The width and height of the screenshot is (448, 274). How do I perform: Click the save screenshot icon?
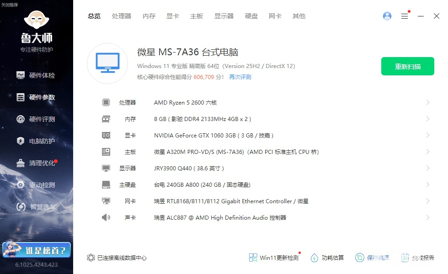point(360,258)
